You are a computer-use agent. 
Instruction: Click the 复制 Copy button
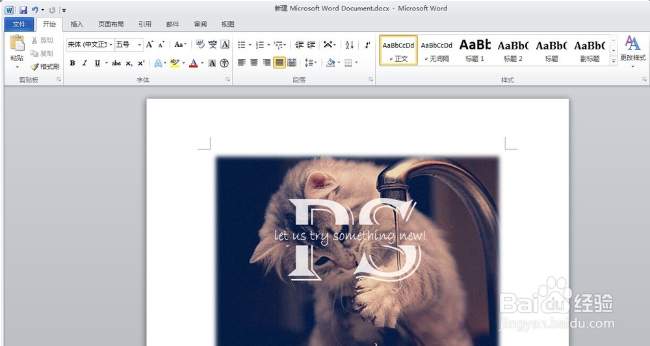pos(42,53)
